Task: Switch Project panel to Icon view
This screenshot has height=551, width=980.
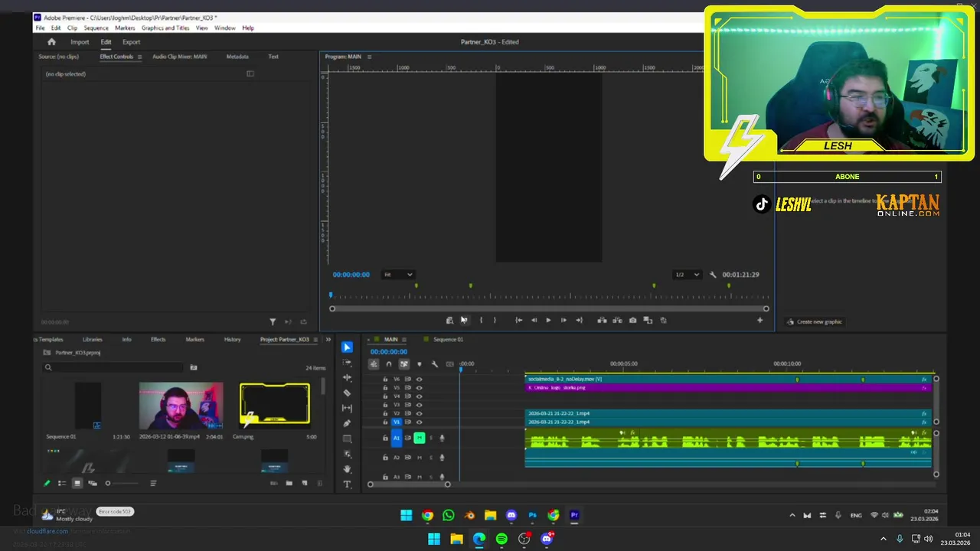Action: [x=77, y=484]
